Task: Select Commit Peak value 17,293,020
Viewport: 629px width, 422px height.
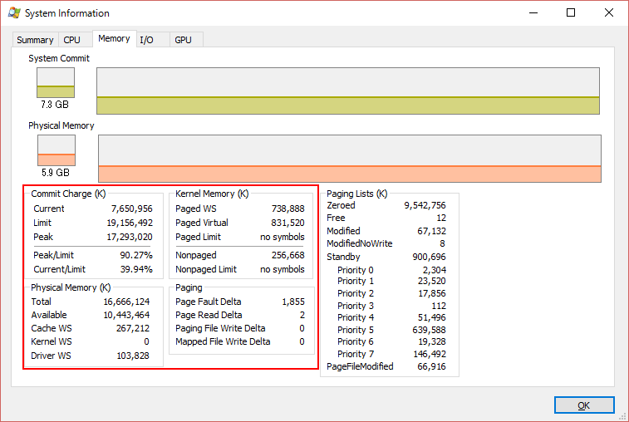Action: pos(130,237)
